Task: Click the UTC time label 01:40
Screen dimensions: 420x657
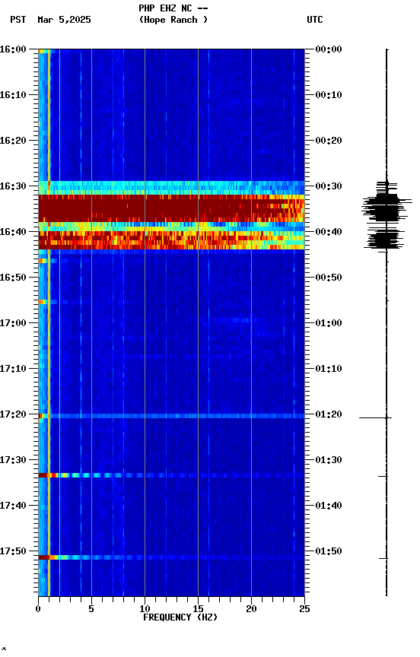Action: pyautogui.click(x=329, y=506)
